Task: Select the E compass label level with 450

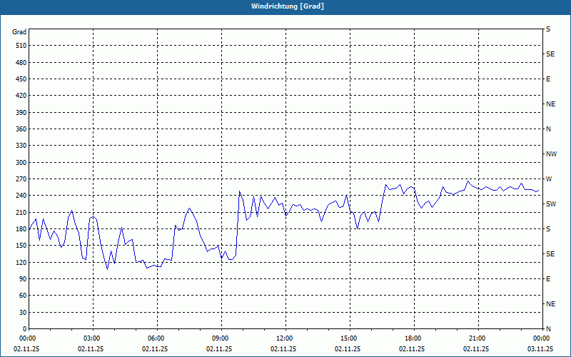Action: 548,79
